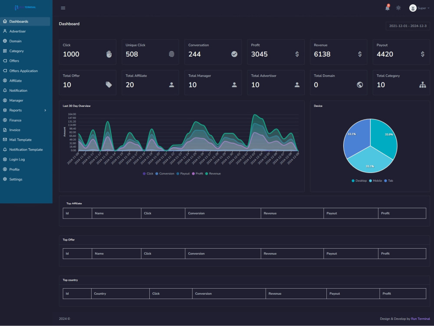Open the date range picker field

coord(408,26)
